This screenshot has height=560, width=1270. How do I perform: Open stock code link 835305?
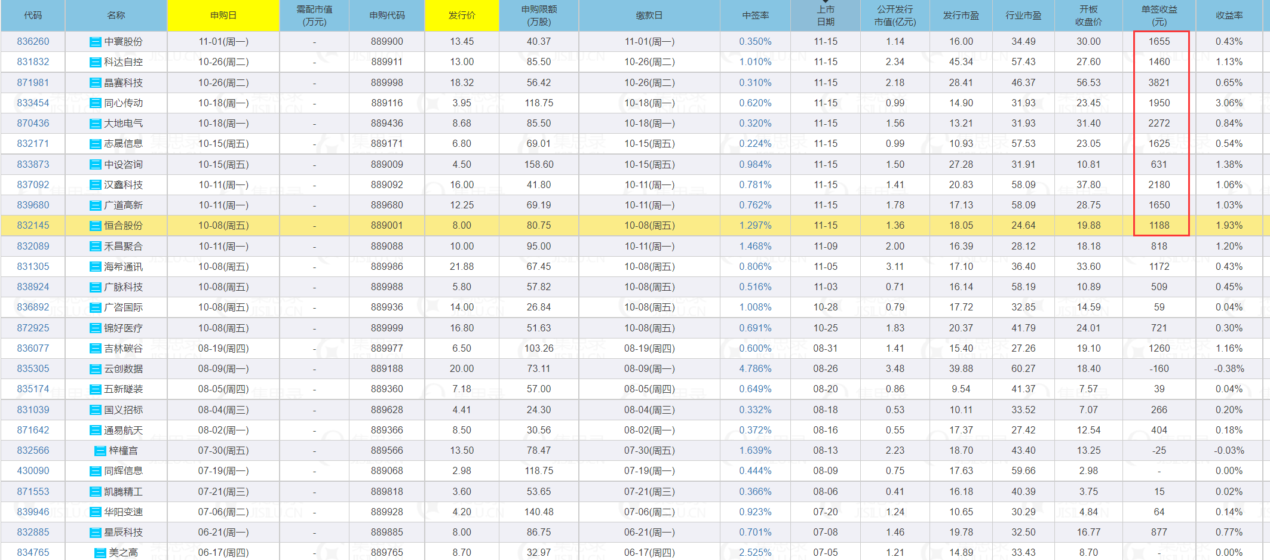pos(33,369)
